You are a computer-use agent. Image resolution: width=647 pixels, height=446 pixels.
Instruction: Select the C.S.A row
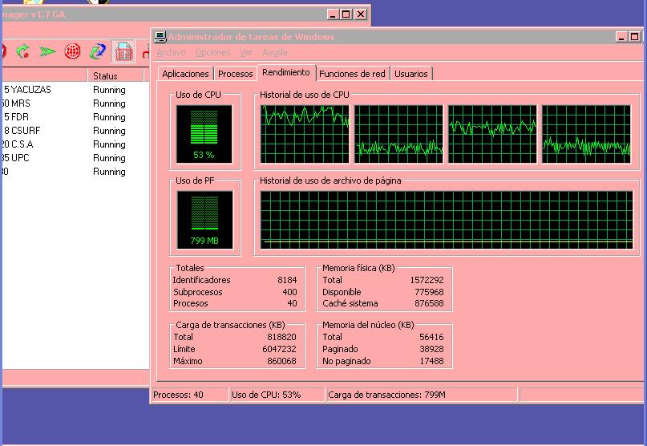click(75, 144)
